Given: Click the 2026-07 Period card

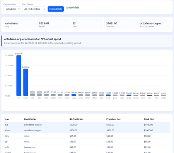Looking at the screenshot, I should coord(53,24).
